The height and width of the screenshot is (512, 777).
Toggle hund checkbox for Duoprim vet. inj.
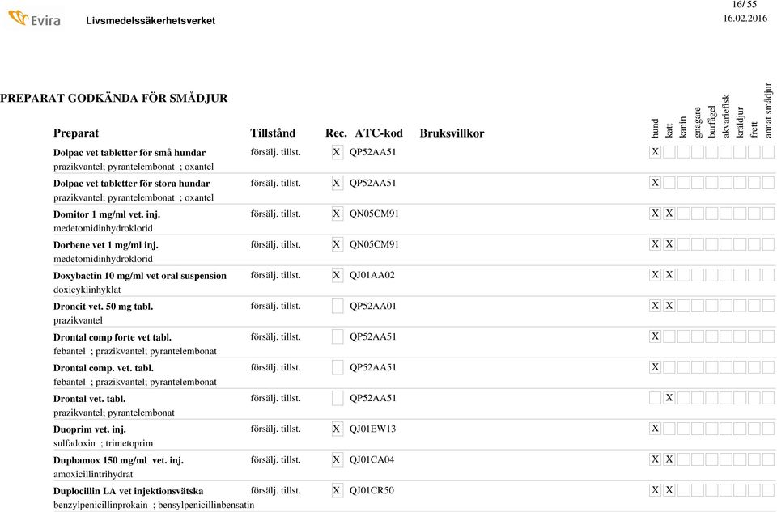(655, 429)
